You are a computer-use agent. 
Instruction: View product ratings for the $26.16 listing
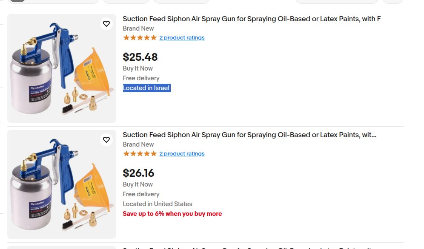pyautogui.click(x=182, y=154)
